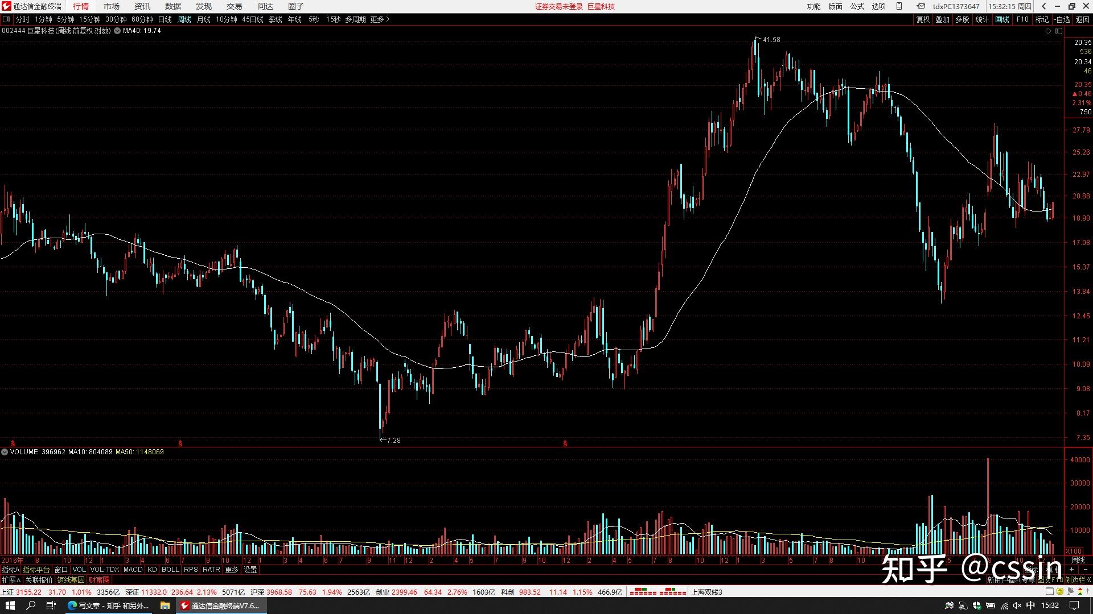1093x614 pixels.
Task: Expand the 更多 periods menu
Action: click(x=380, y=19)
